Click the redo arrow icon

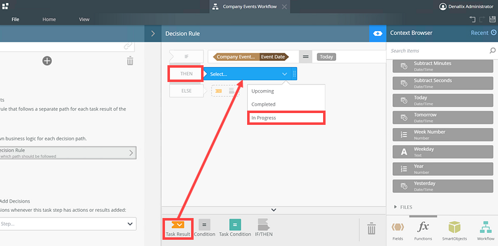tap(482, 19)
